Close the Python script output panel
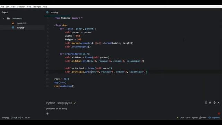 point(219,103)
